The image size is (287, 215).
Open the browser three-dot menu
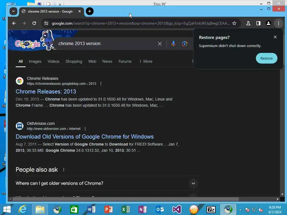coord(278,23)
